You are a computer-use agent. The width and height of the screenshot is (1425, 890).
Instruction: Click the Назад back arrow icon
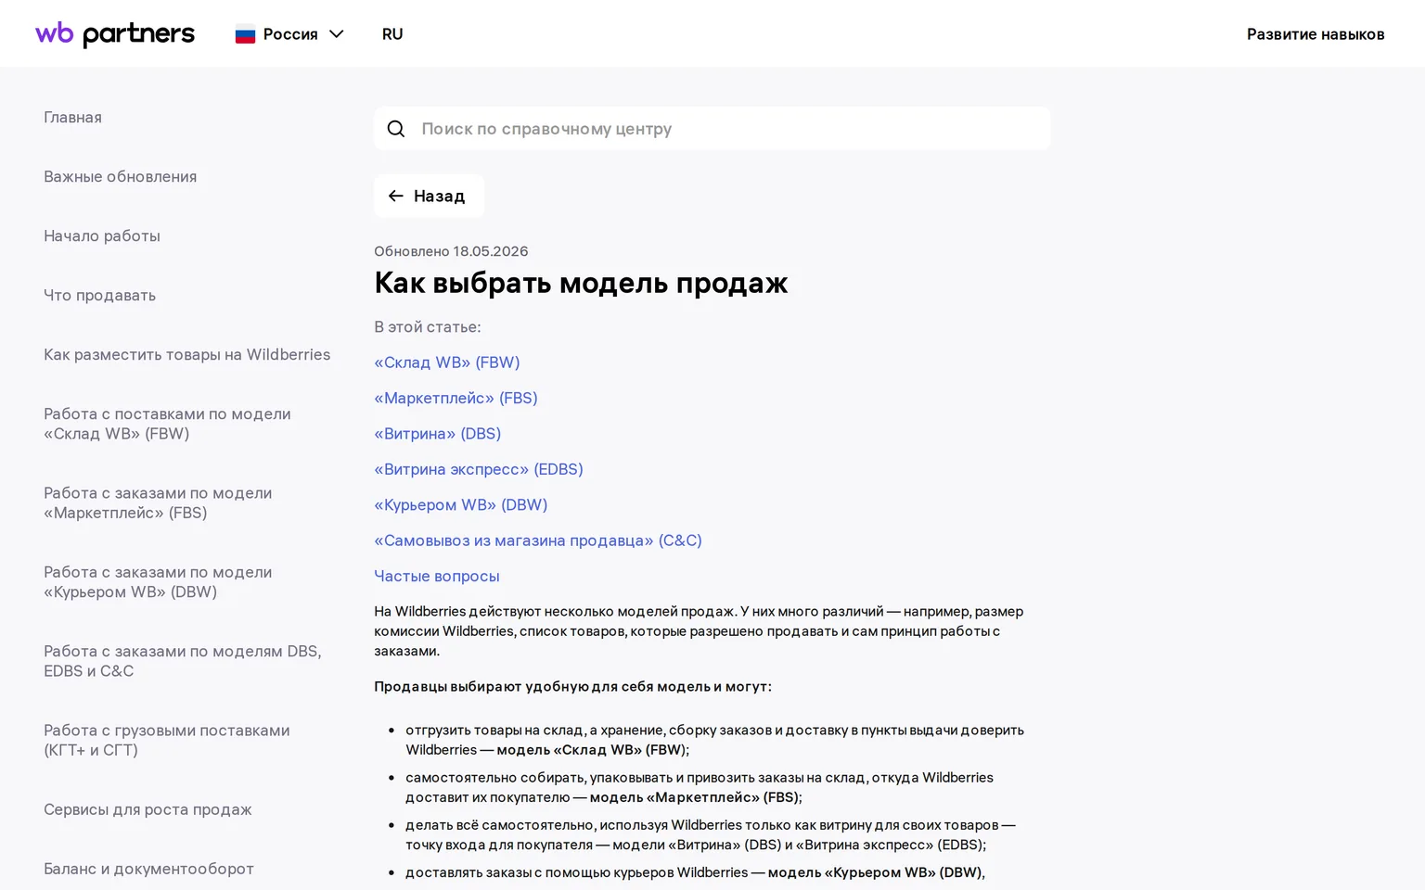(396, 196)
